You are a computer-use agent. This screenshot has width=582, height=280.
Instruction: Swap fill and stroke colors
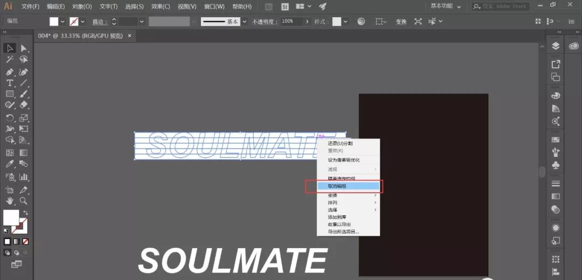25,213
